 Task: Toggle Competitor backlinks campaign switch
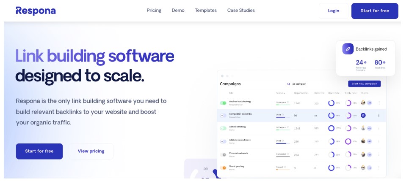tap(223, 116)
